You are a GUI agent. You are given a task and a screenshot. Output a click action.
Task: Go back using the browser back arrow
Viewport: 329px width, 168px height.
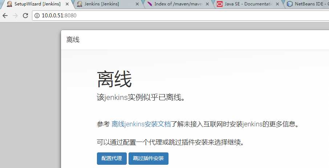click(x=5, y=16)
